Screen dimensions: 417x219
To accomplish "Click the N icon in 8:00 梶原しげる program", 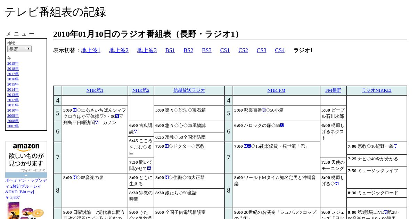I will click(x=337, y=184).
